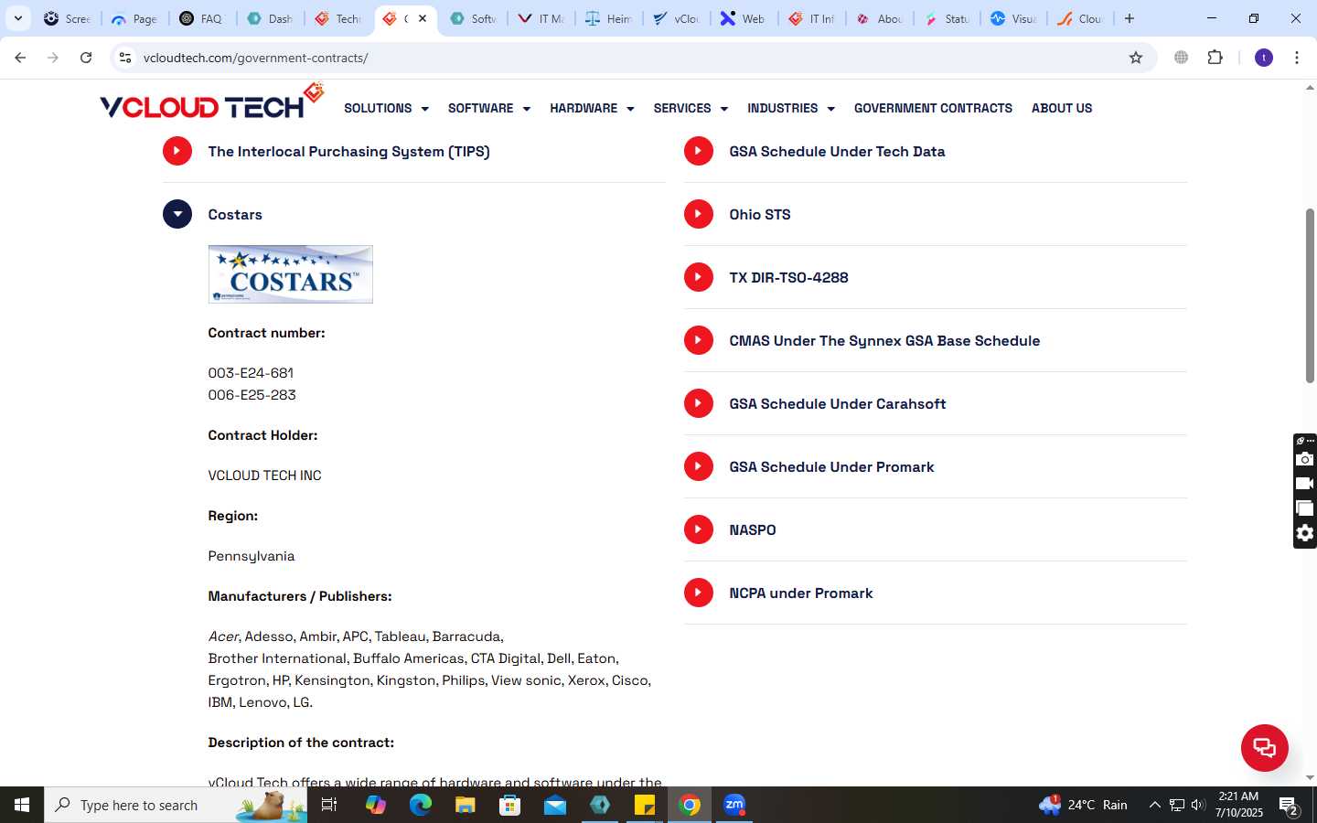Screen dimensions: 1317x823
Task: Show hidden system tray icons
Action: pos(1154,806)
